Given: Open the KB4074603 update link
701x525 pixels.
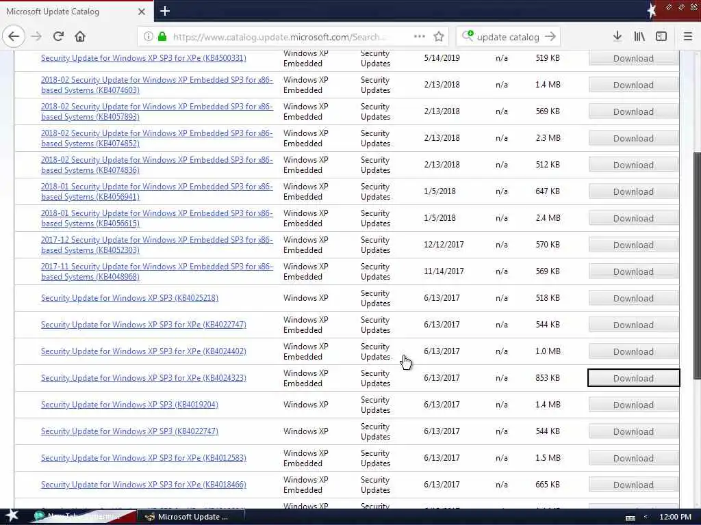Looking at the screenshot, I should click(x=157, y=85).
